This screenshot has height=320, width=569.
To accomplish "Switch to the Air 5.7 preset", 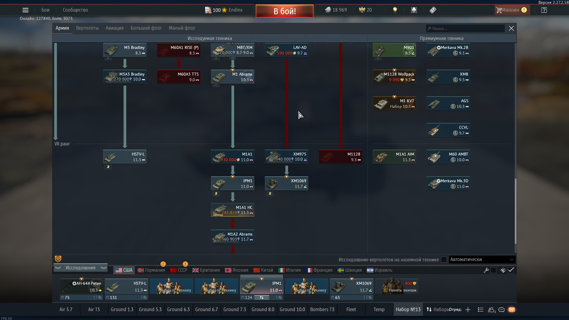I will pos(66,309).
